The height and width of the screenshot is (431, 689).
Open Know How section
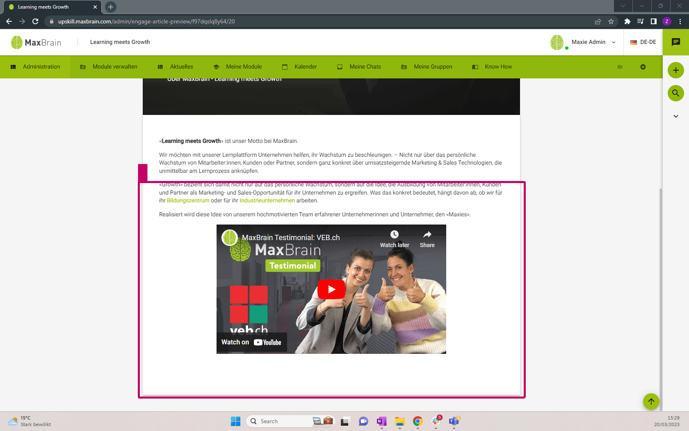coord(492,66)
